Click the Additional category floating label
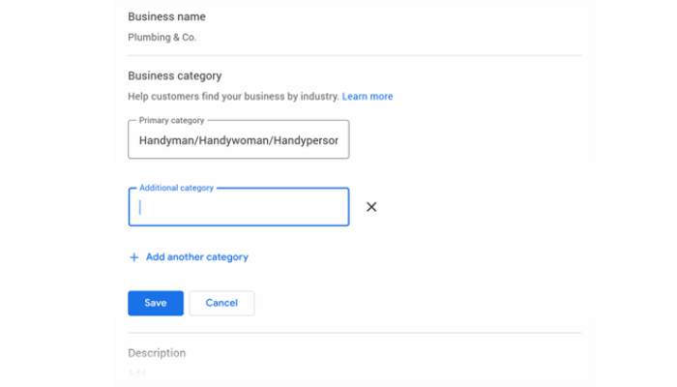677x387 pixels. [x=176, y=188]
